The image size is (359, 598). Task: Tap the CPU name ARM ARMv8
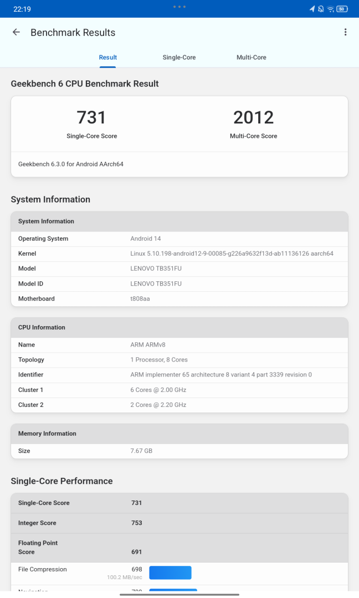point(148,345)
